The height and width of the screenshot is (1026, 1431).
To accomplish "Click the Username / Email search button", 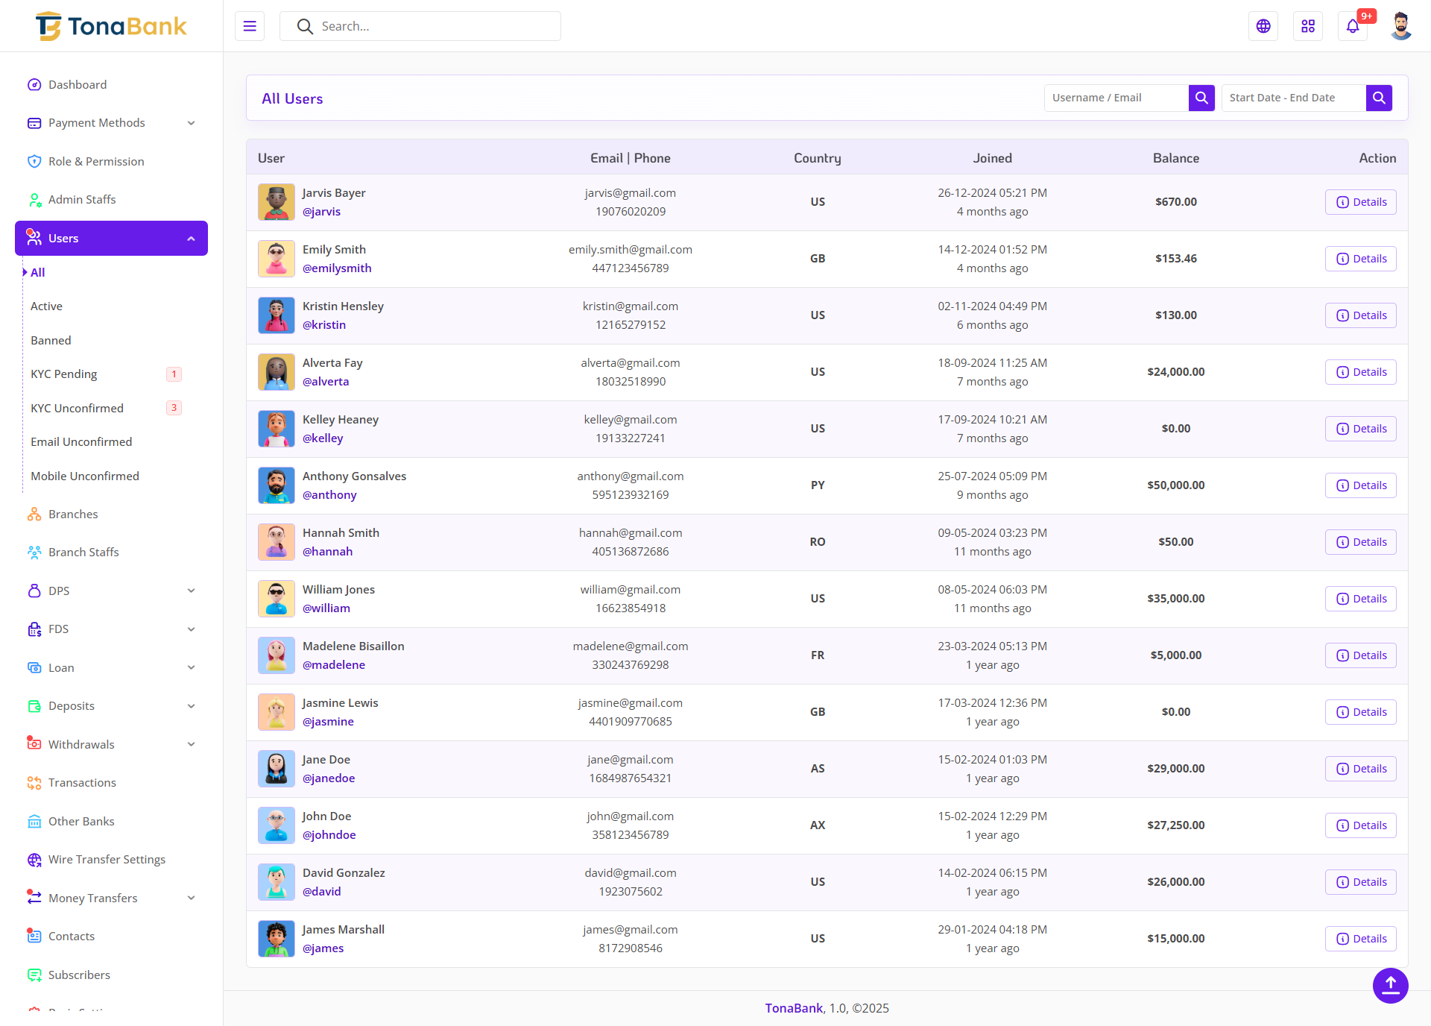I will tap(1201, 98).
